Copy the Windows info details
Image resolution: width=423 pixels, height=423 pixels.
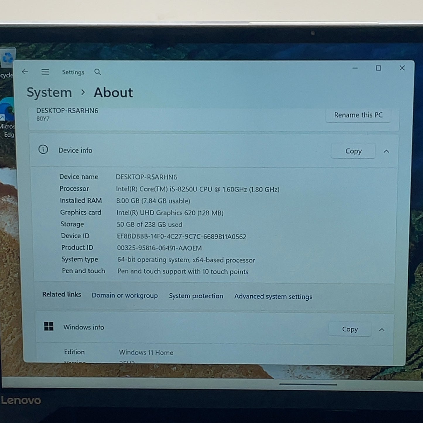350,329
